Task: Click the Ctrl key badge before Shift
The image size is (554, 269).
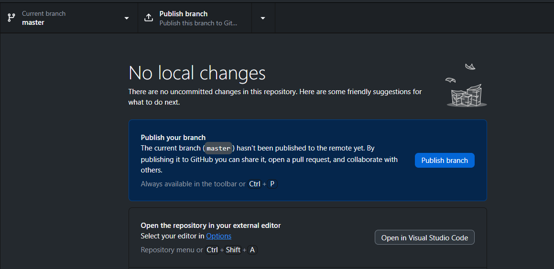Action: point(212,250)
